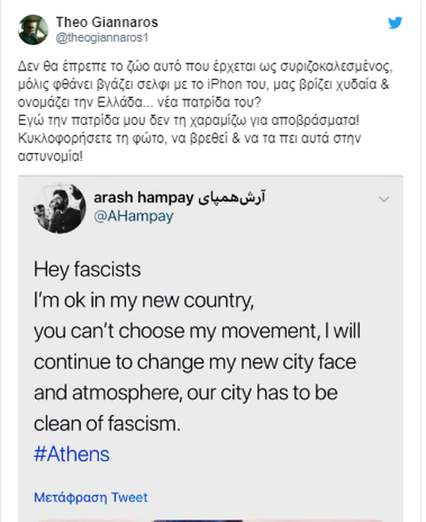Click the line clean of fascism.
The image size is (426, 522).
click(x=107, y=423)
